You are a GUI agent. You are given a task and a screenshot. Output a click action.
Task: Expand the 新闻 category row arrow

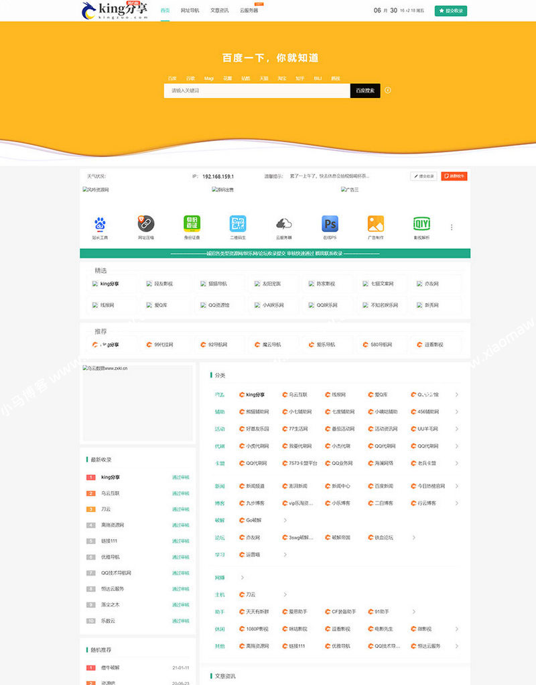click(457, 486)
